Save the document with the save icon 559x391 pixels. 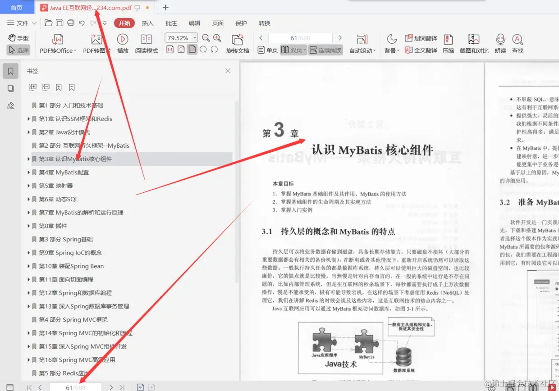coord(60,23)
